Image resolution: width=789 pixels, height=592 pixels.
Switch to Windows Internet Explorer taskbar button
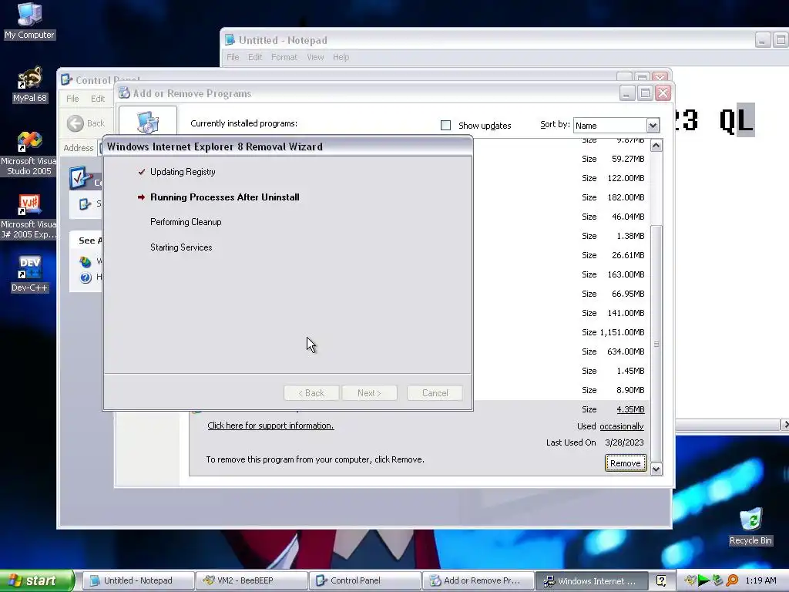coord(591,580)
